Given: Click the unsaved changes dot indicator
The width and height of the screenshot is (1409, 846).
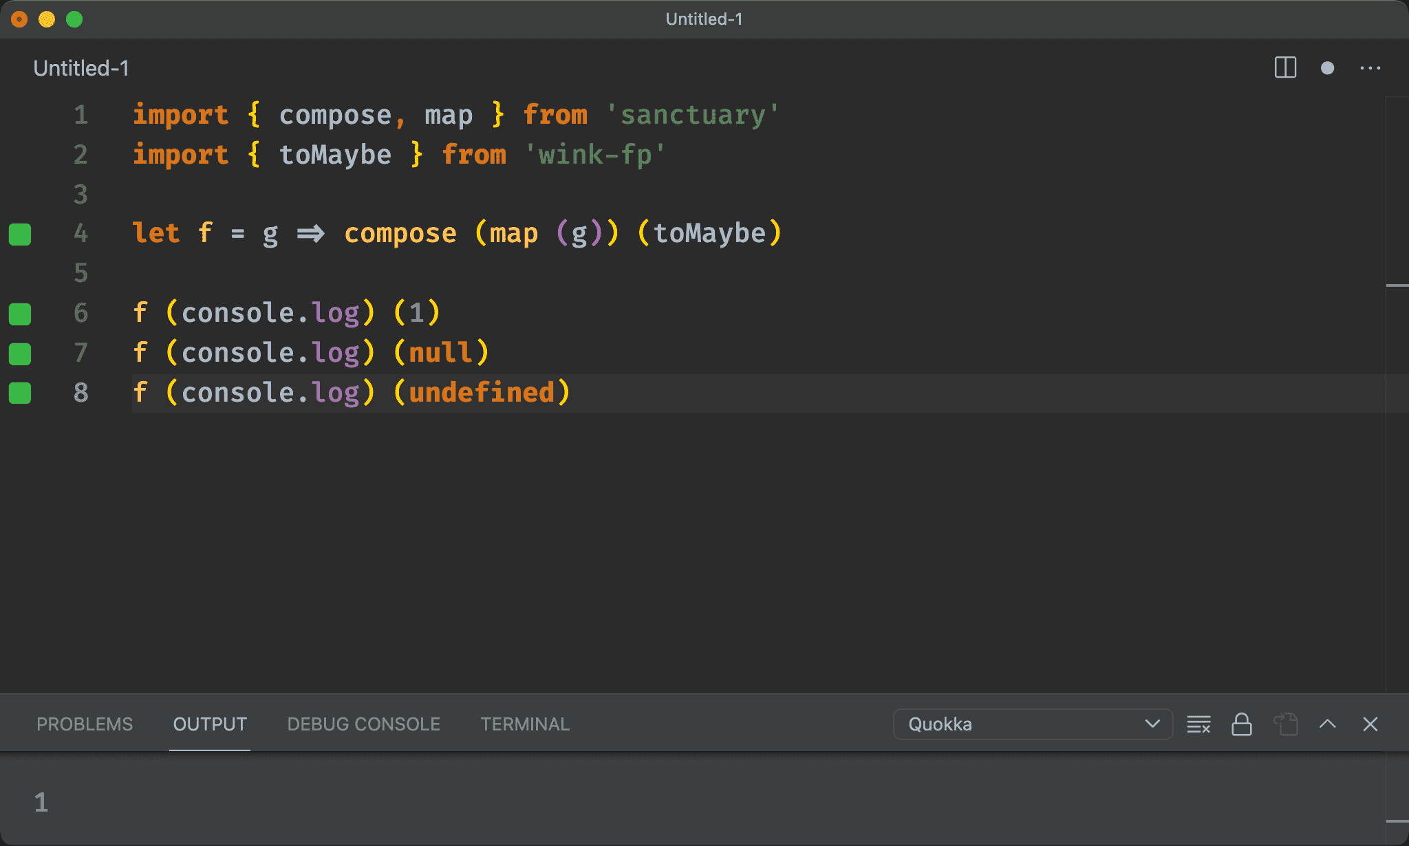Looking at the screenshot, I should coord(1328,67).
